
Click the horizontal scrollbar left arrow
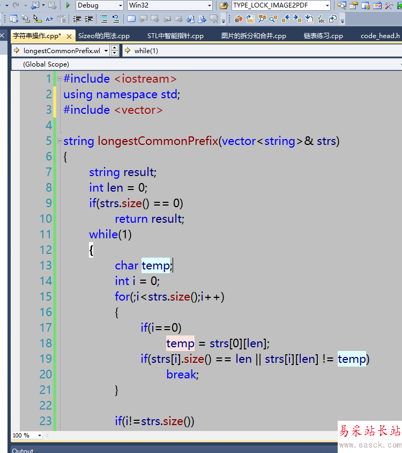pyautogui.click(x=47, y=435)
